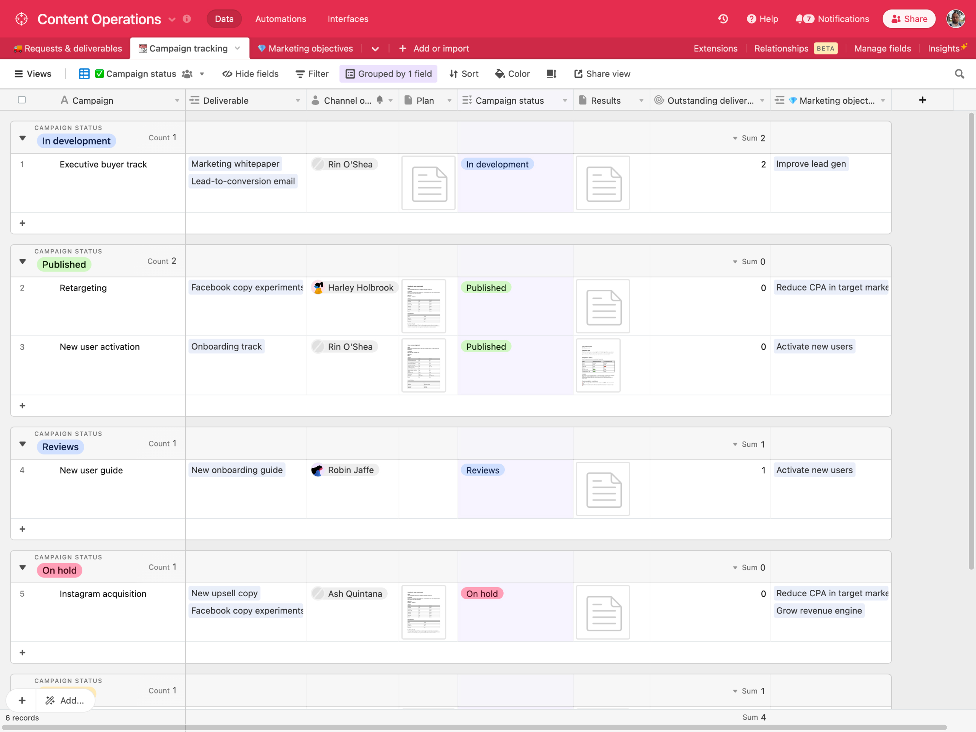Expand more tables chevron

[375, 49]
